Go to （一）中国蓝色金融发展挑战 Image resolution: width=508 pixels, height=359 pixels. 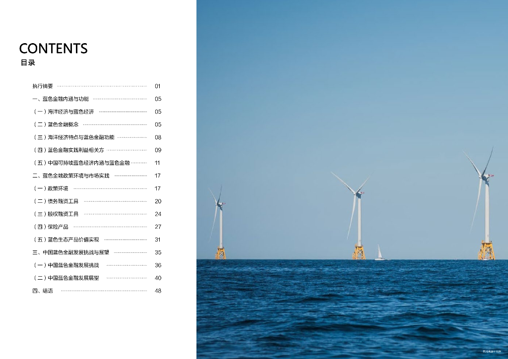point(66,265)
